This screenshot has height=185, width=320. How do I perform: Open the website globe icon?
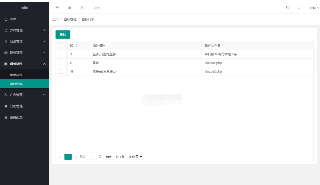pos(69,8)
